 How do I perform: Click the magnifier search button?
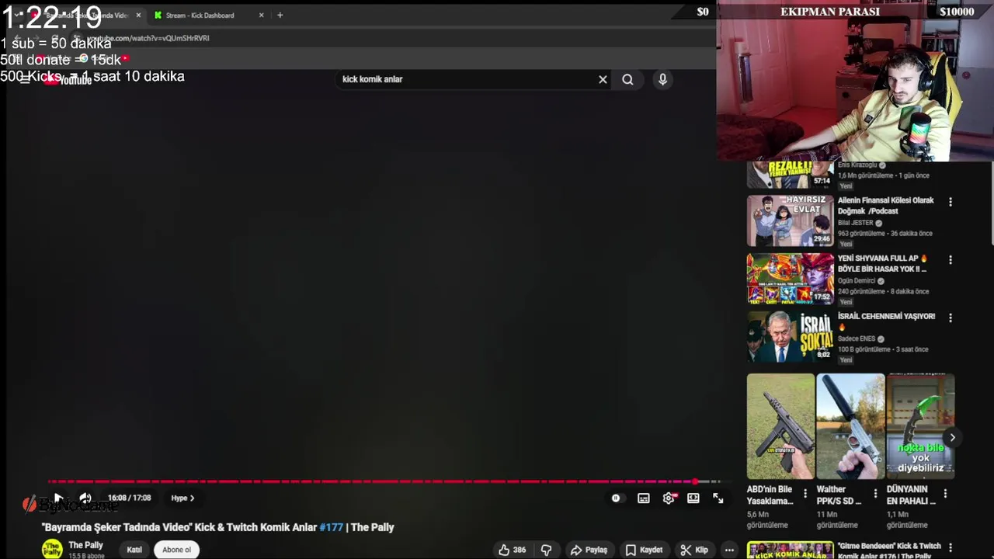pos(627,79)
